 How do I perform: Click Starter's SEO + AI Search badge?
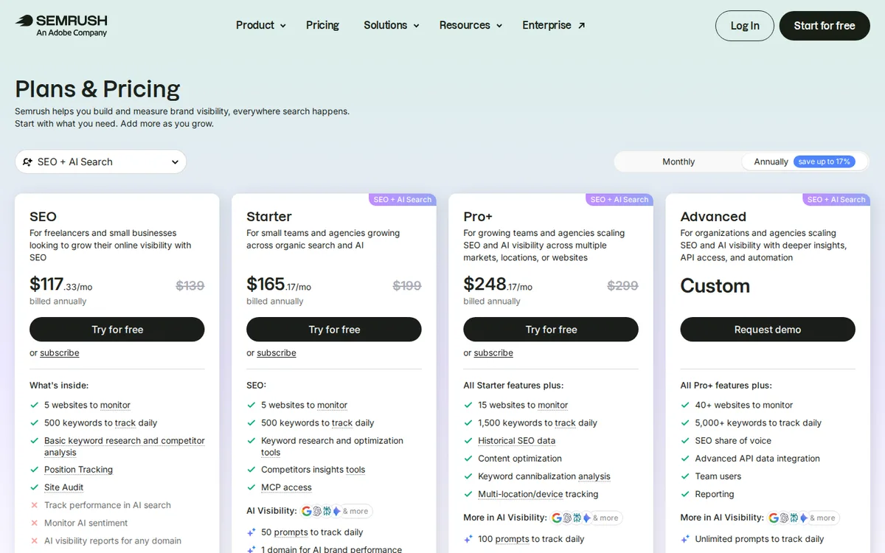(403, 200)
